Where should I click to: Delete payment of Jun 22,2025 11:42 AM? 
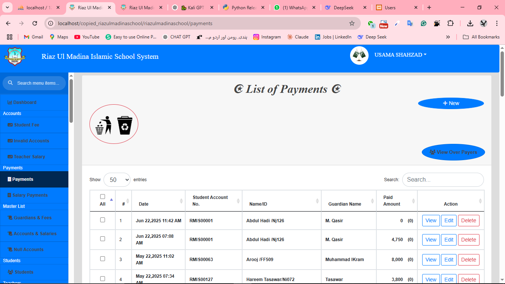469,220
